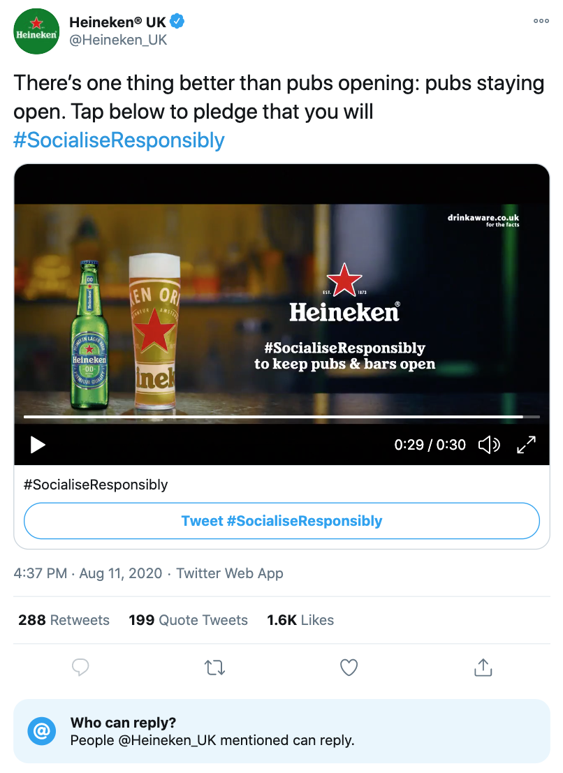
Task: Click the @ icon in Who can reply
Action: point(41,731)
